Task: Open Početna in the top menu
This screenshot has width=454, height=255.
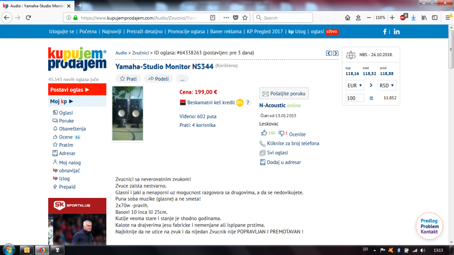Action: pos(88,31)
